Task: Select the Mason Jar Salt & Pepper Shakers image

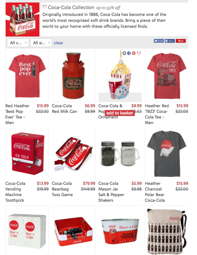Action: point(120,154)
